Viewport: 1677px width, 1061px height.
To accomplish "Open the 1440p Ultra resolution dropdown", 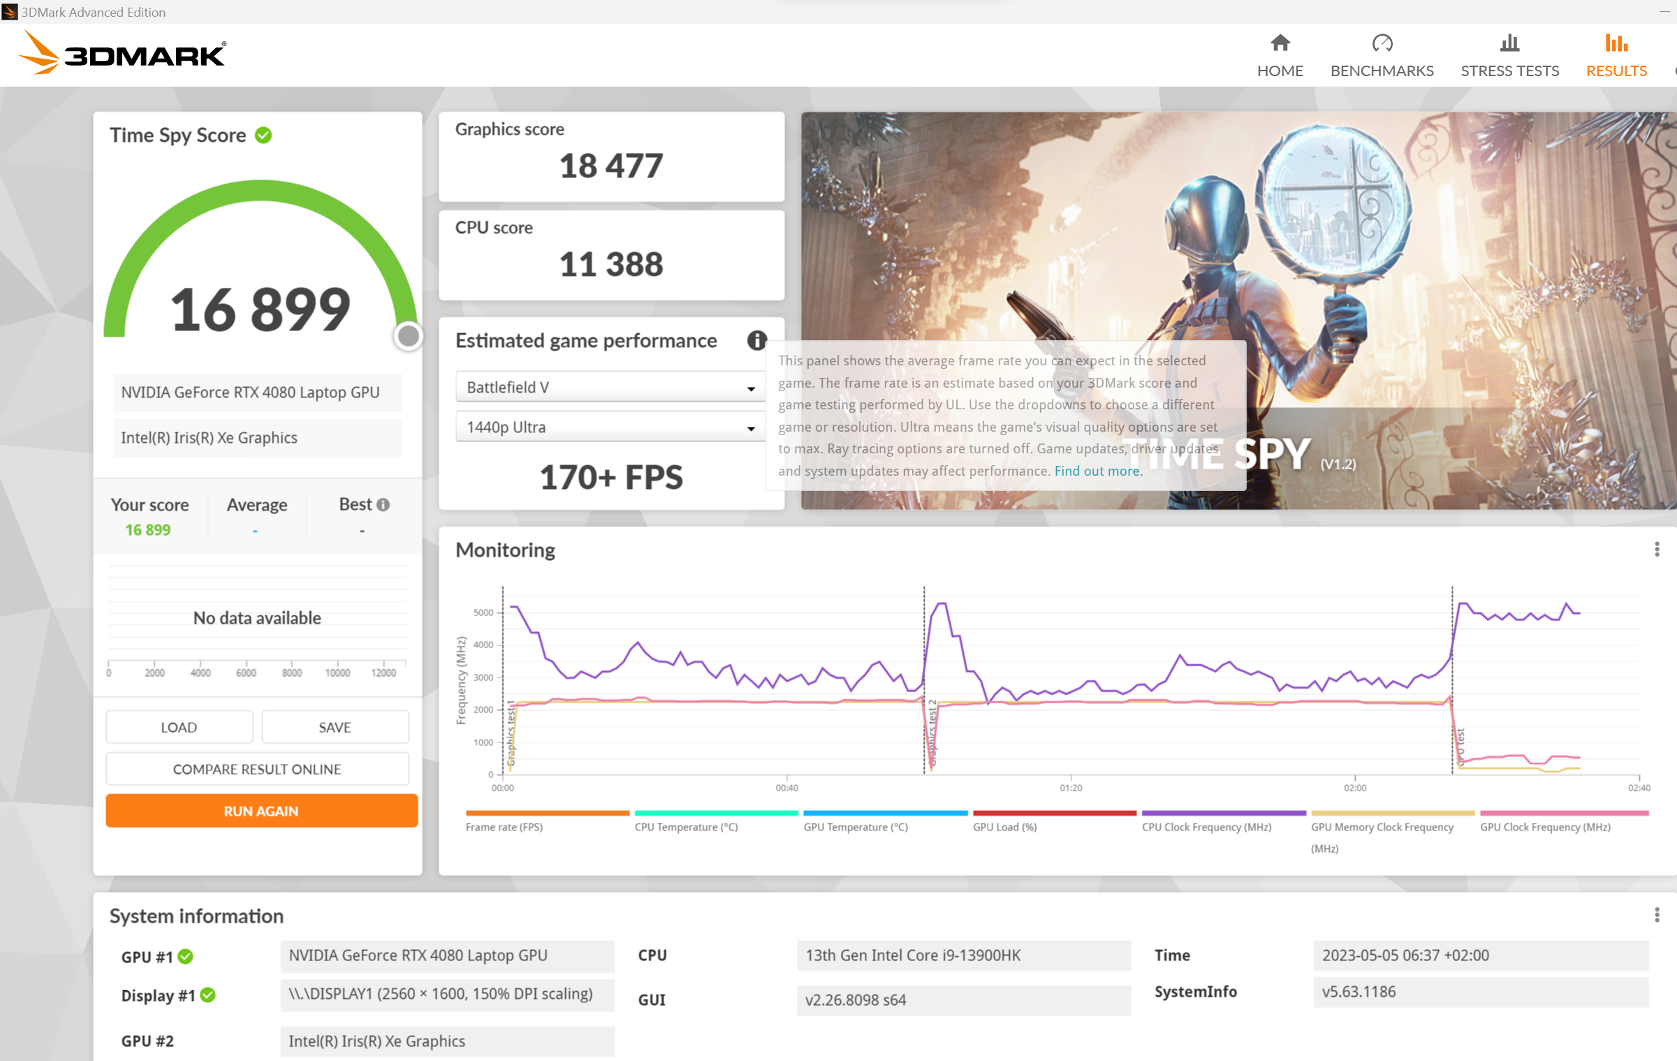I will [610, 427].
